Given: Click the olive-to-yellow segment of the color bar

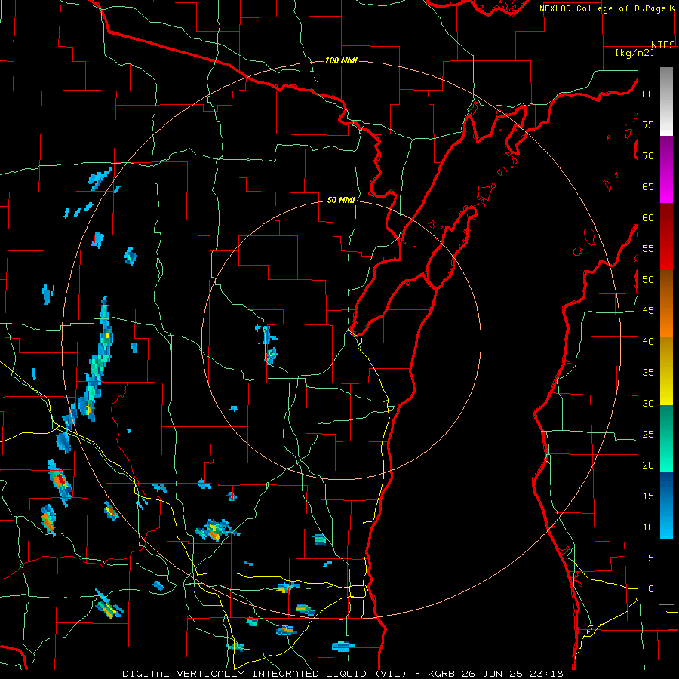Looking at the screenshot, I should [666, 371].
